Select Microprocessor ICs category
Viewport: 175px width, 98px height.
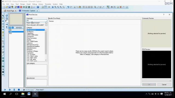tap(33, 45)
